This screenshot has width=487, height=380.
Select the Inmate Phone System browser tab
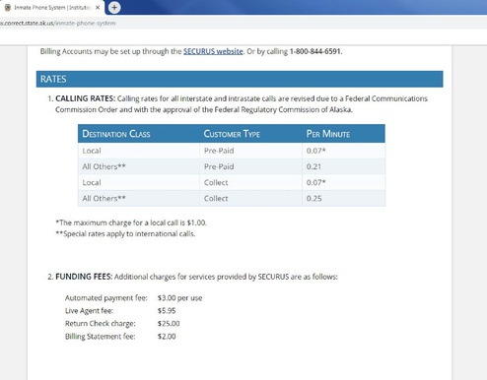coord(52,8)
